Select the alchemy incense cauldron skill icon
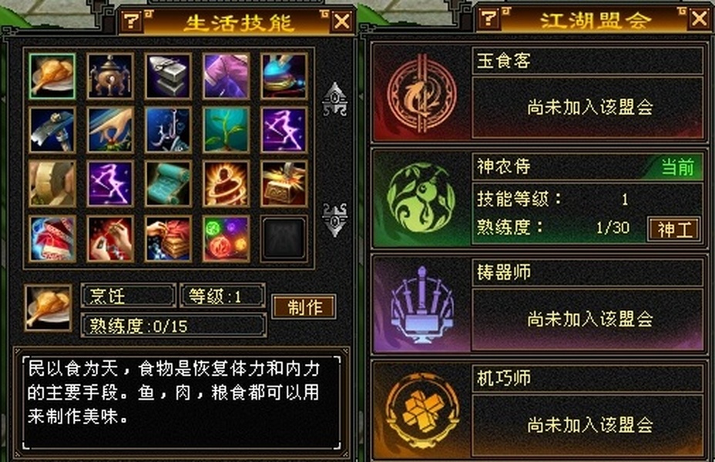Viewport: 715px width, 462px height. pos(110,76)
